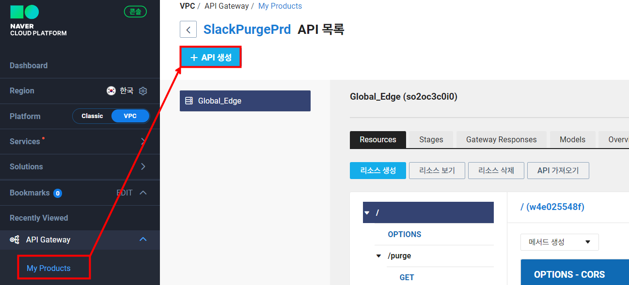Click the / (w4e025548f) resource heading
The image size is (629, 285).
[x=552, y=207]
